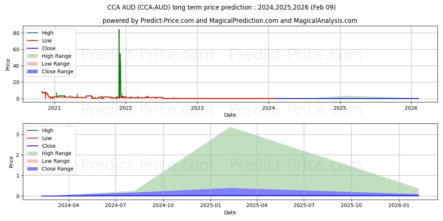Open the powered by Predict-Price.com subtitle text
The image size is (443, 221).
tap(230, 21)
